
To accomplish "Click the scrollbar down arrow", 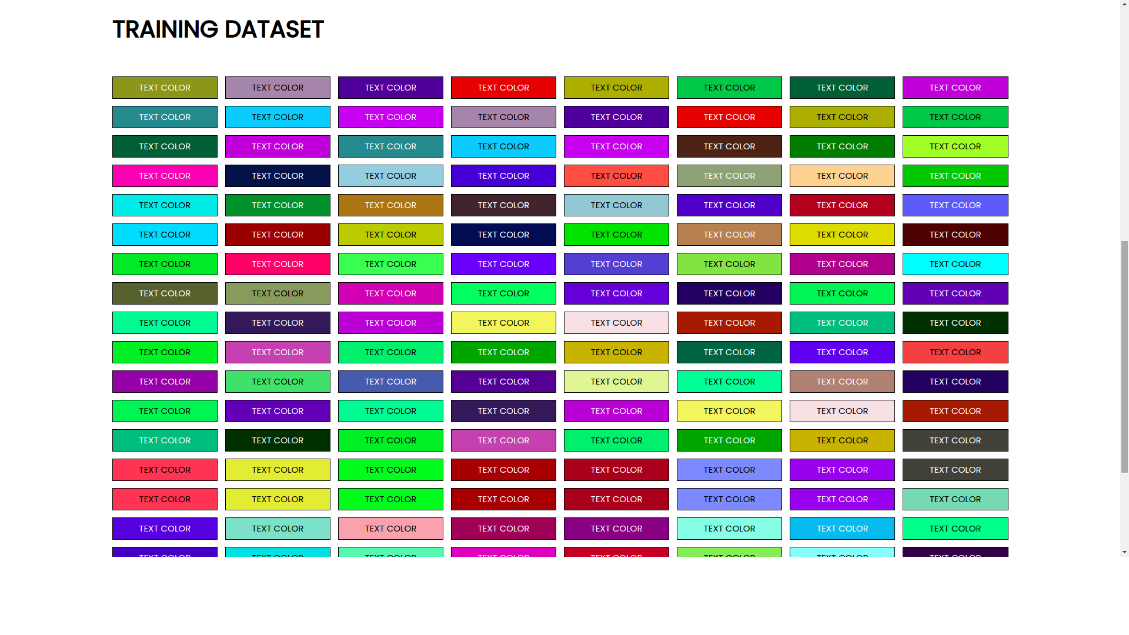I will click(x=1124, y=552).
